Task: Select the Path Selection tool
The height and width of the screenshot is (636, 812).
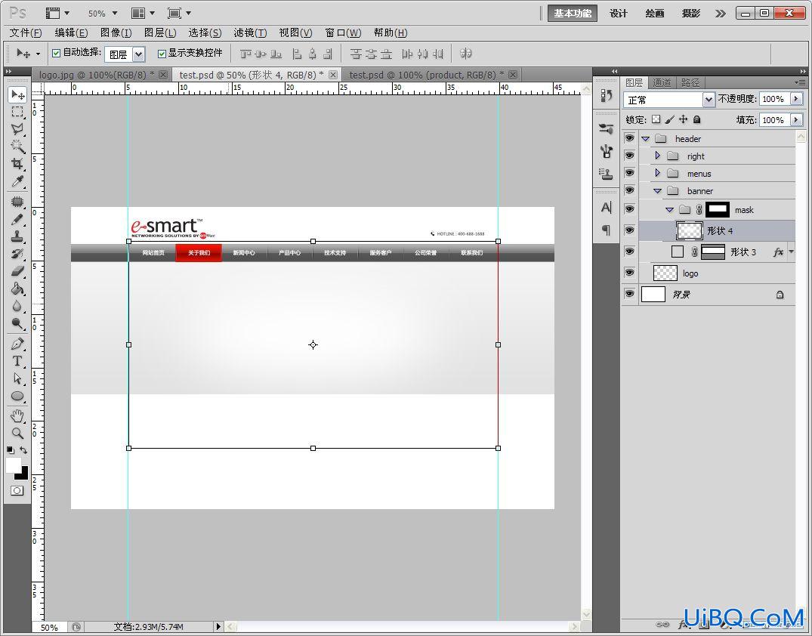Action: (x=17, y=378)
